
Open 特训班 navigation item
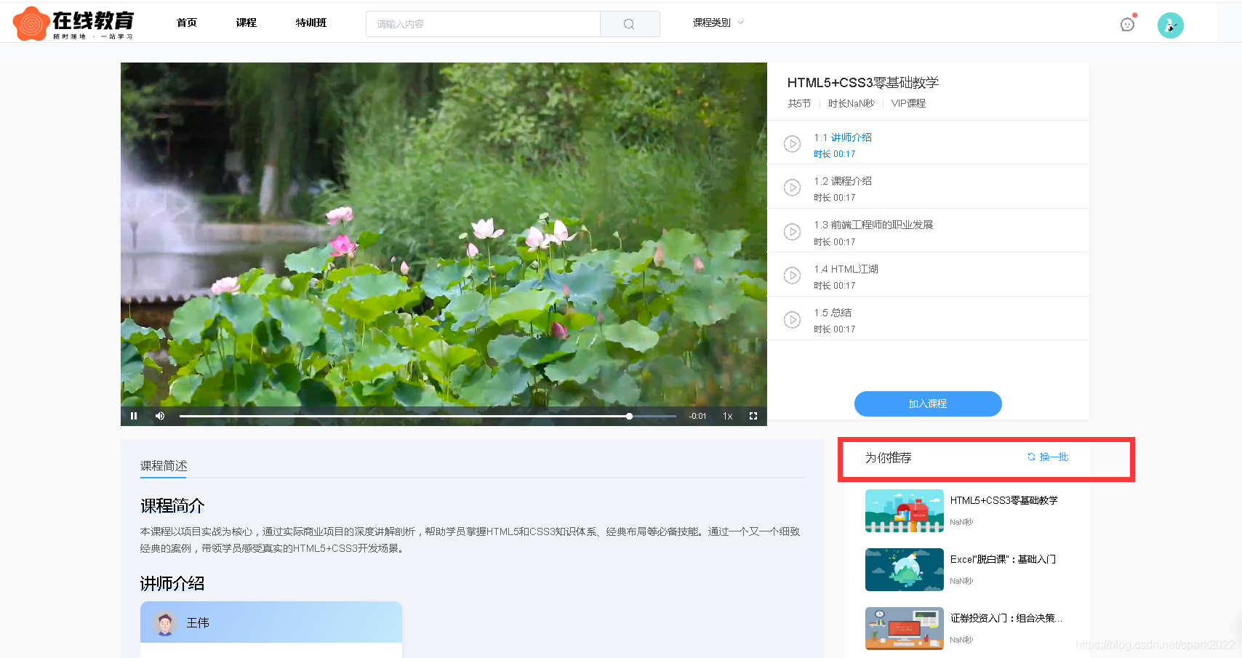pos(311,23)
